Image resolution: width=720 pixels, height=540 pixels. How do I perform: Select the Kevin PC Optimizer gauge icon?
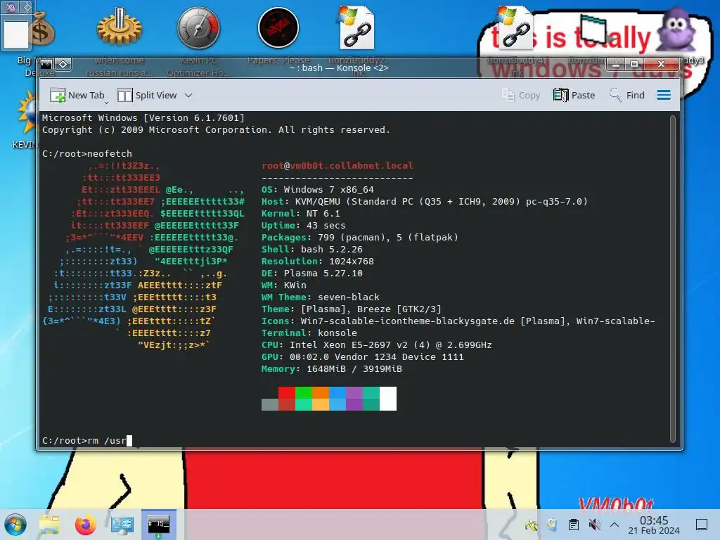[198, 27]
